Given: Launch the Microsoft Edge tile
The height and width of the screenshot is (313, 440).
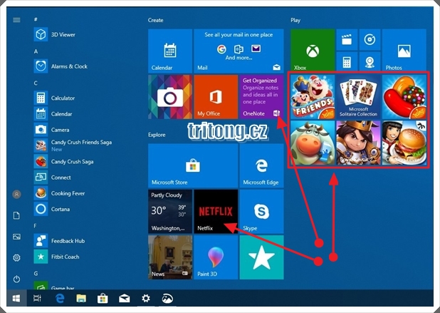Looking at the screenshot, I should click(x=261, y=165).
